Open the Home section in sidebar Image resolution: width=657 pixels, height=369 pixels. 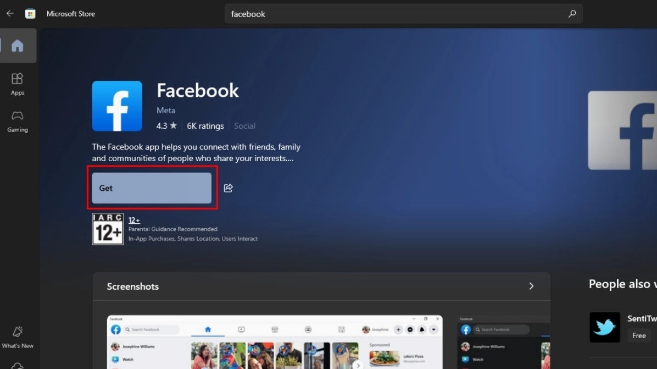click(18, 46)
